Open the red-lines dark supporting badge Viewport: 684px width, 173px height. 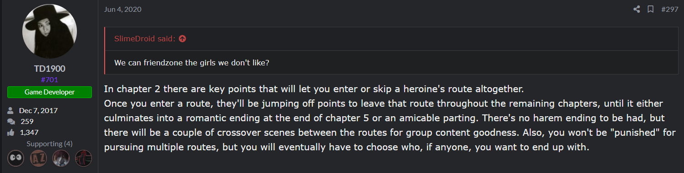(83, 158)
